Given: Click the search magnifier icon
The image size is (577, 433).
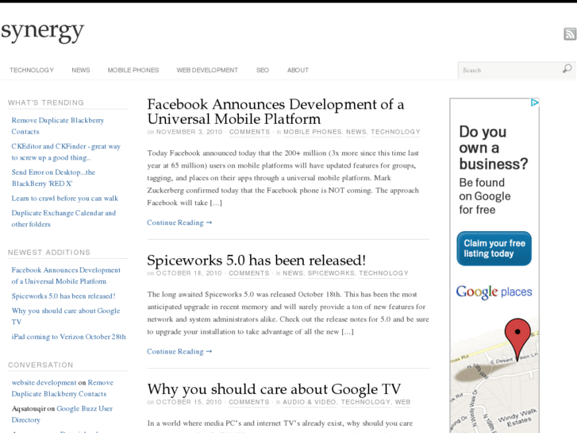Looking at the screenshot, I should [567, 68].
